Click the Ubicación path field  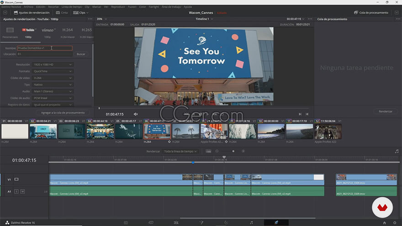45,54
